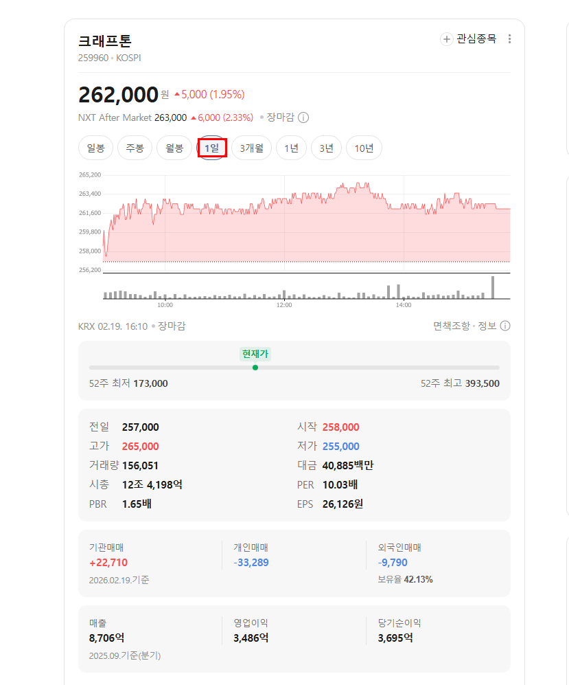Click the PBR value 1.65배

click(137, 504)
